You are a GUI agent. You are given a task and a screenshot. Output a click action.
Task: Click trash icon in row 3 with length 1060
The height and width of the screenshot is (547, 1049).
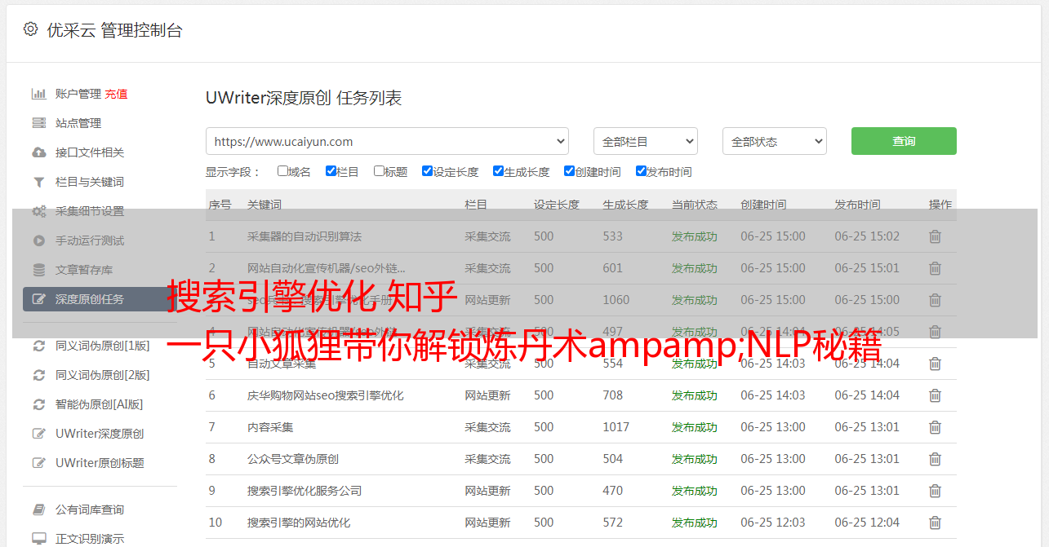pyautogui.click(x=935, y=300)
